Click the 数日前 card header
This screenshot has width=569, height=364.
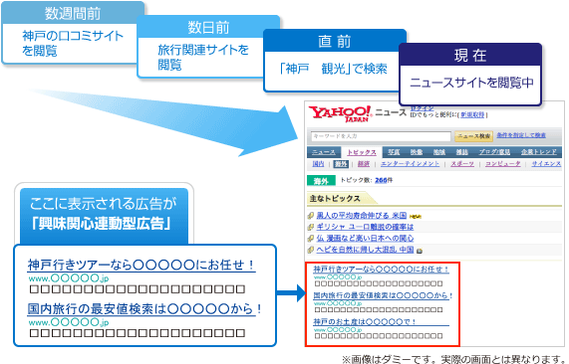(x=208, y=28)
